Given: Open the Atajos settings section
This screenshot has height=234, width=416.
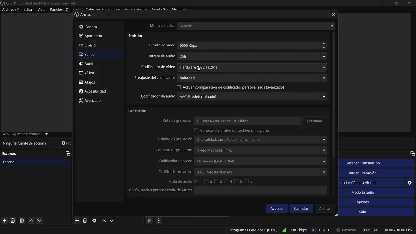Looking at the screenshot, I should [99, 82].
